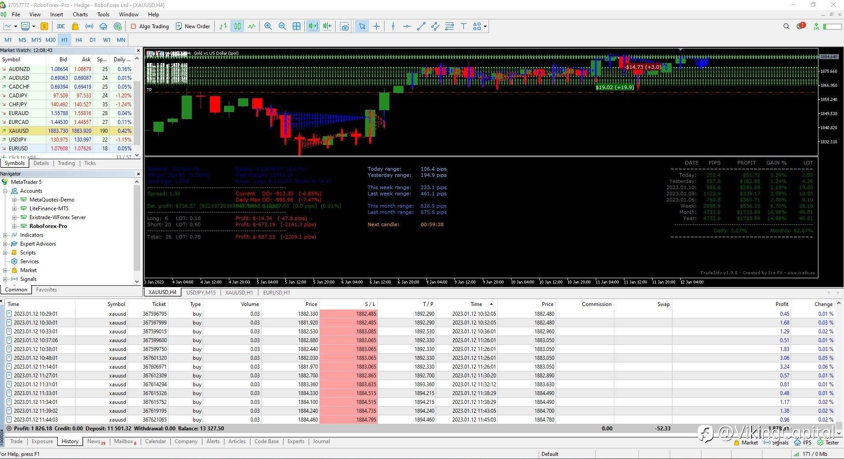Open the notifications icon with red badge

tap(801, 26)
